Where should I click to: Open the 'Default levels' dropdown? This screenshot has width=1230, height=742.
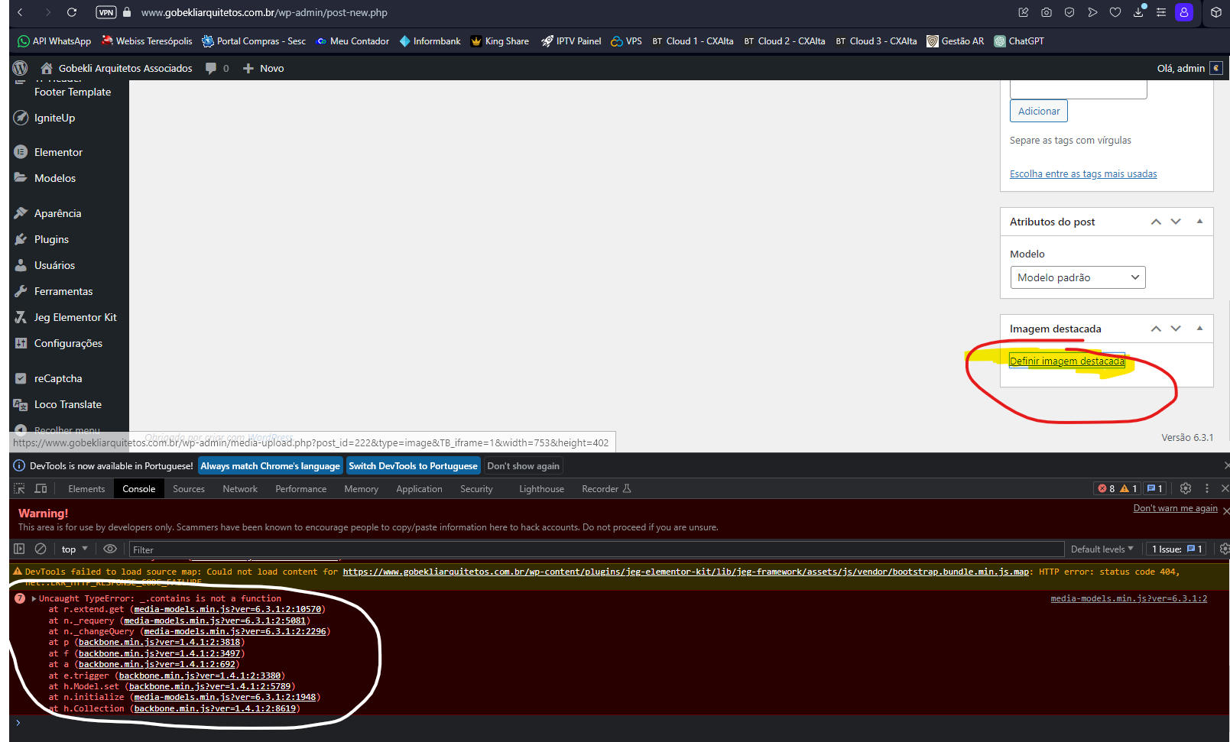1101,549
